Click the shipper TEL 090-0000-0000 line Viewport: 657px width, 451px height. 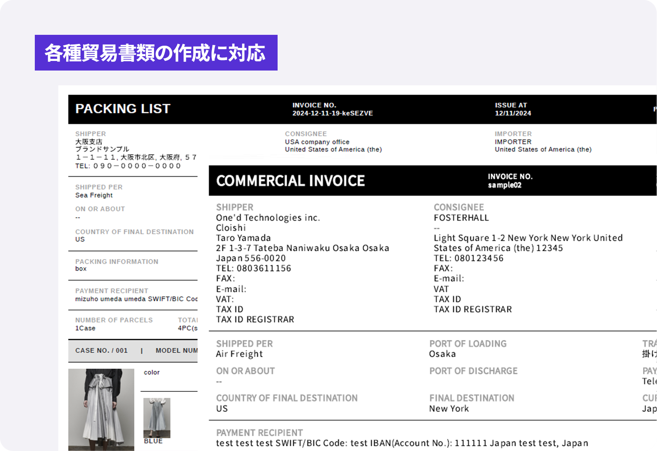[x=128, y=166]
